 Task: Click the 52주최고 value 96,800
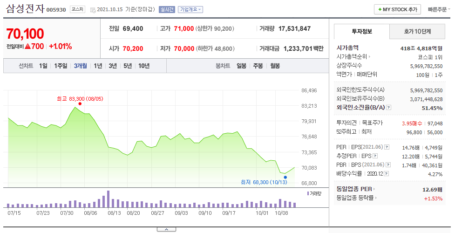[414, 132]
